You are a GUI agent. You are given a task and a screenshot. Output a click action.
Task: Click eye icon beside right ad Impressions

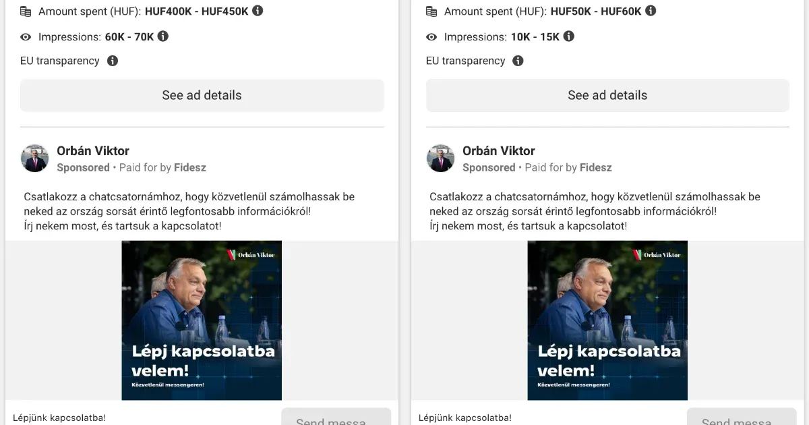[431, 37]
